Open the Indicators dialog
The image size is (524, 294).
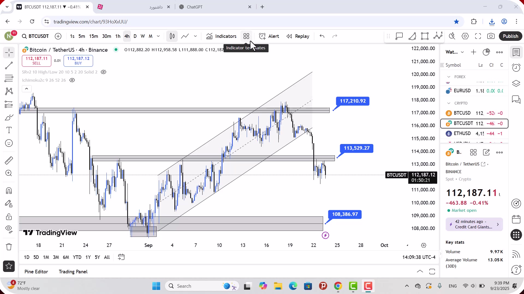(221, 36)
